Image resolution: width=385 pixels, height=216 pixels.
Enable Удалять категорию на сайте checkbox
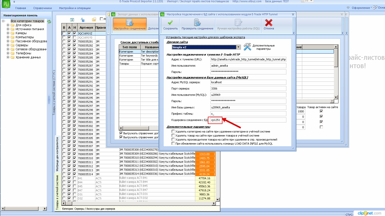pos(173,131)
